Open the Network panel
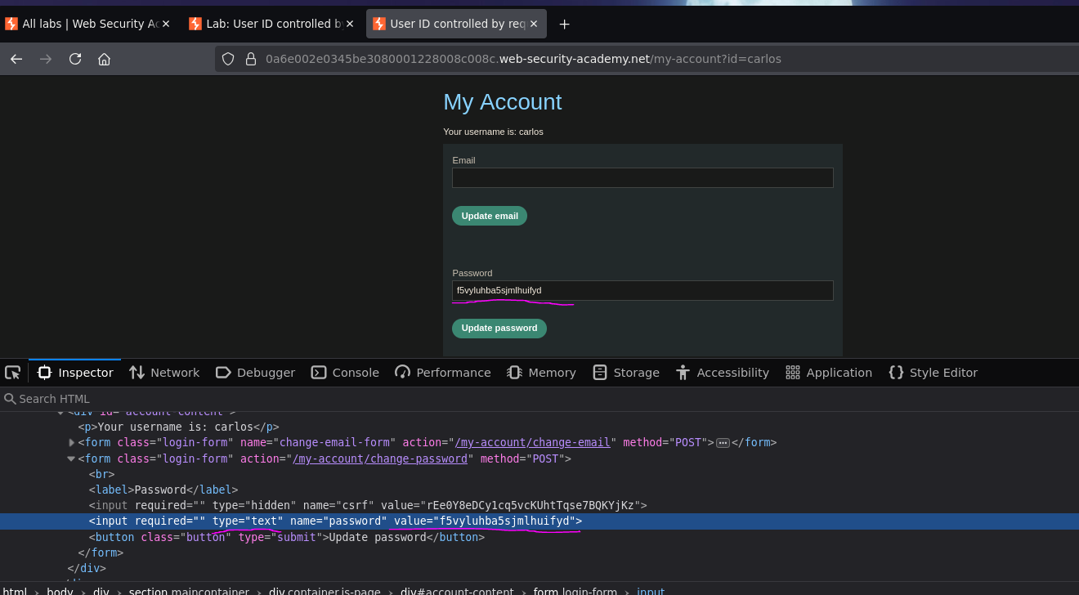This screenshot has height=595, width=1079. (164, 373)
